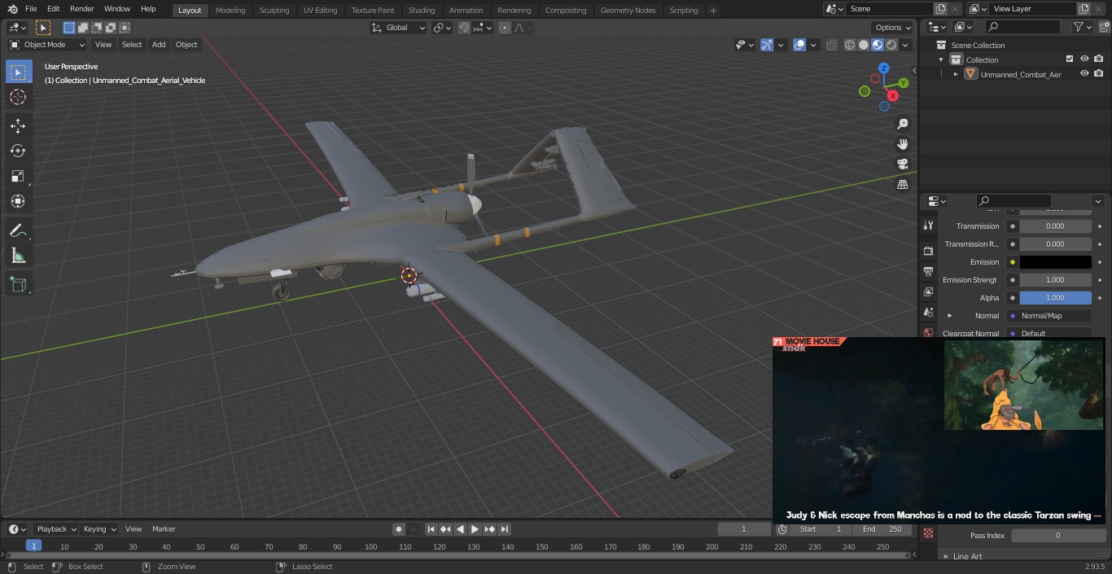Open the Playback dropdown in timeline
Viewport: 1112px width, 574px height.
(x=56, y=529)
